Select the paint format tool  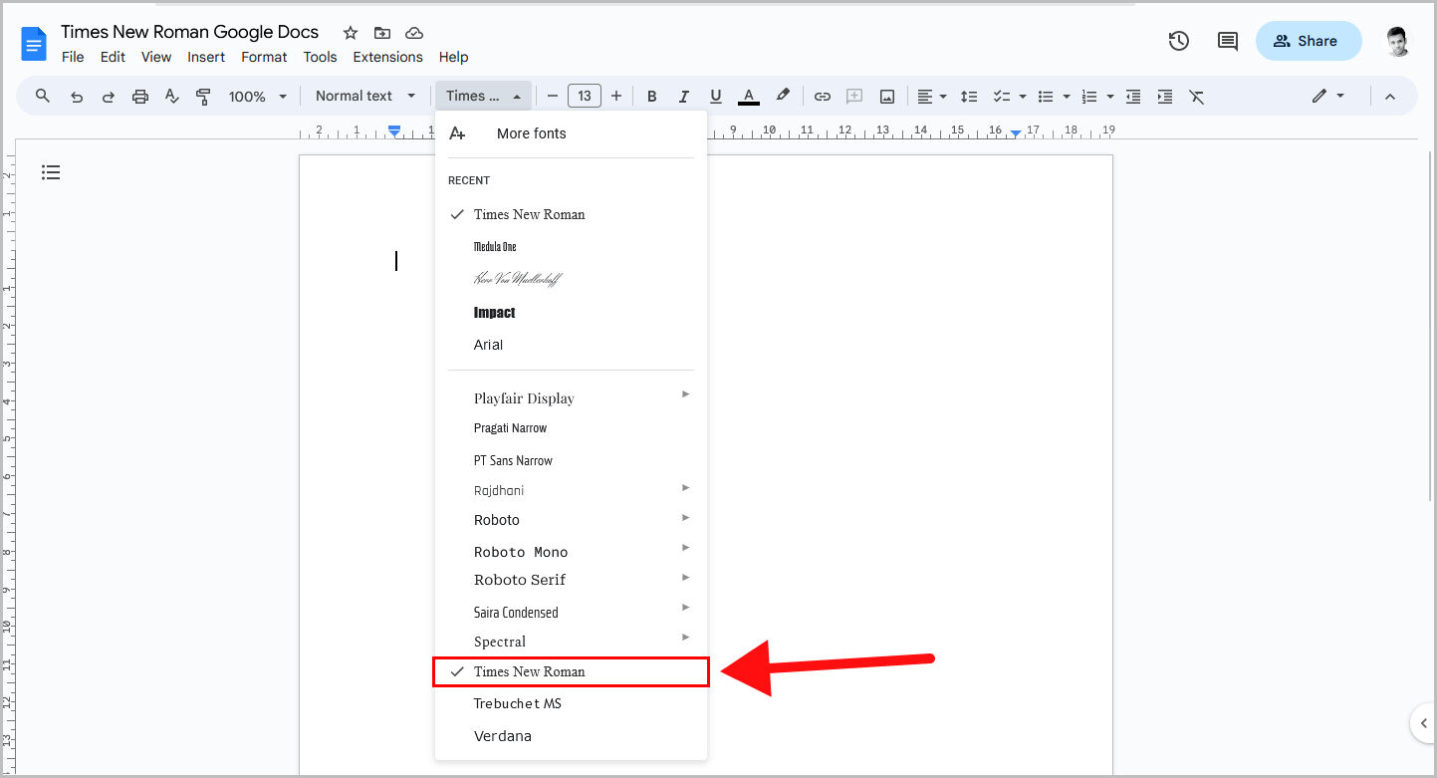point(203,96)
